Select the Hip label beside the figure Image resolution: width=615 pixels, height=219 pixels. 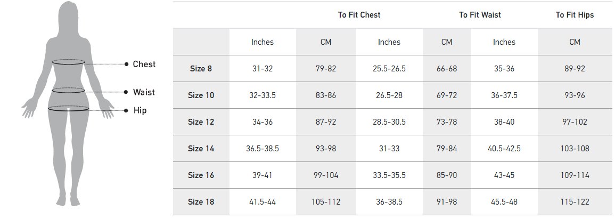pos(140,111)
